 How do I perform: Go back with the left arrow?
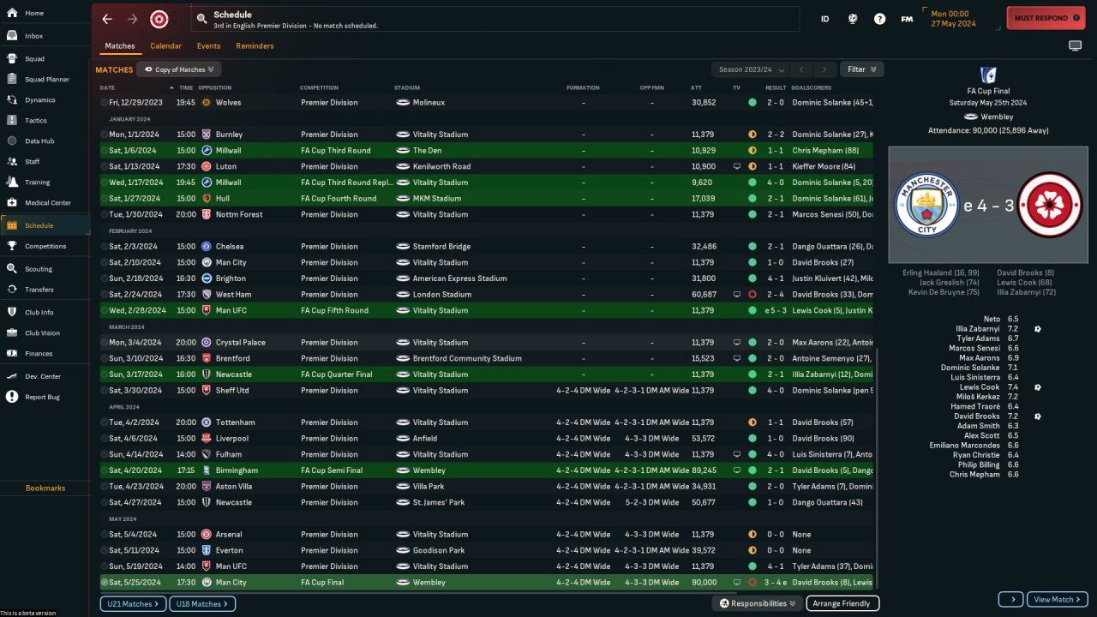coord(107,19)
